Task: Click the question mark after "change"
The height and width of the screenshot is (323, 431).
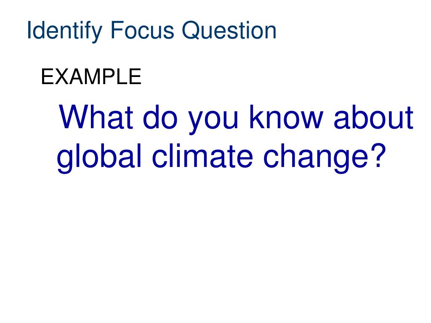Action: 378,155
